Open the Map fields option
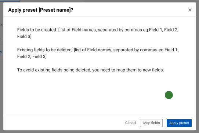The width and height of the screenshot is (199, 133). click(152, 123)
